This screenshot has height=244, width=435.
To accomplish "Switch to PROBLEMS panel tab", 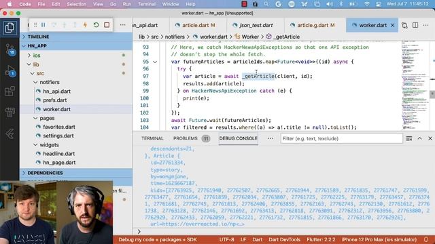I will click(186, 138).
